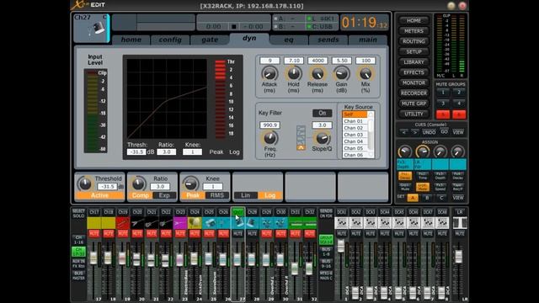Click the Ch29 overhead drum kit icon
The width and height of the screenshot is (539, 303).
(266, 223)
